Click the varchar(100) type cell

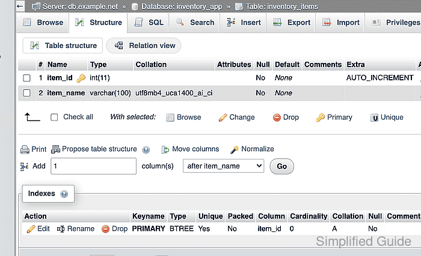110,93
